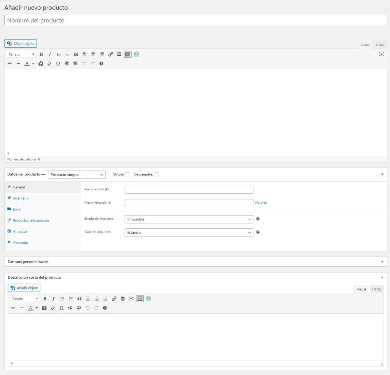The height and width of the screenshot is (375, 390).
Task: Toggle italic in short description editor
Action: click(53, 298)
